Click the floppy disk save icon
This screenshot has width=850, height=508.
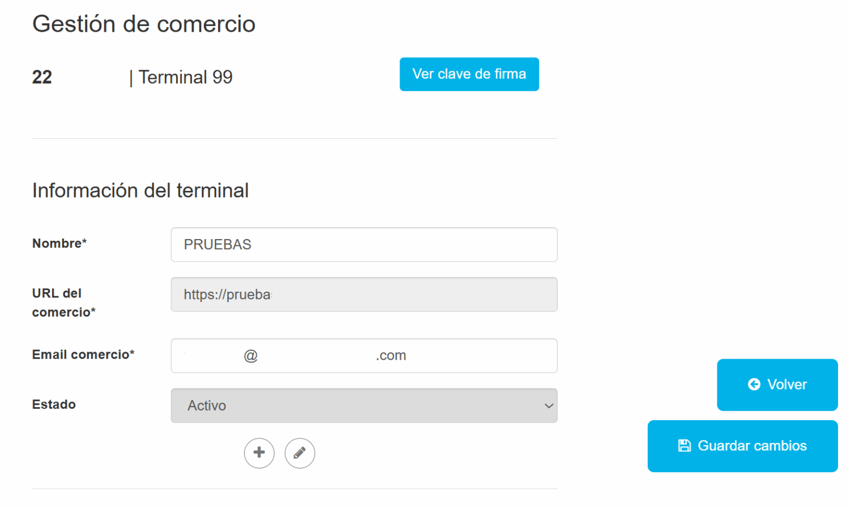tap(685, 446)
